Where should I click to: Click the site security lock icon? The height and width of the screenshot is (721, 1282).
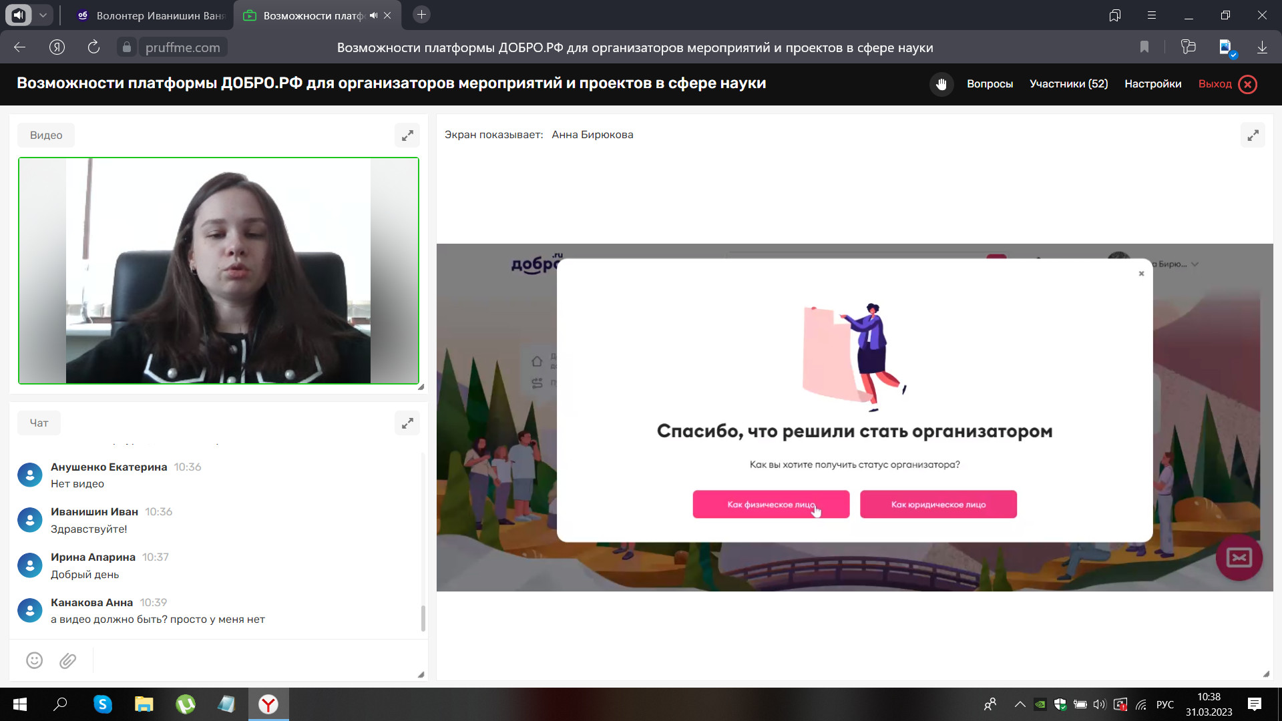click(127, 47)
